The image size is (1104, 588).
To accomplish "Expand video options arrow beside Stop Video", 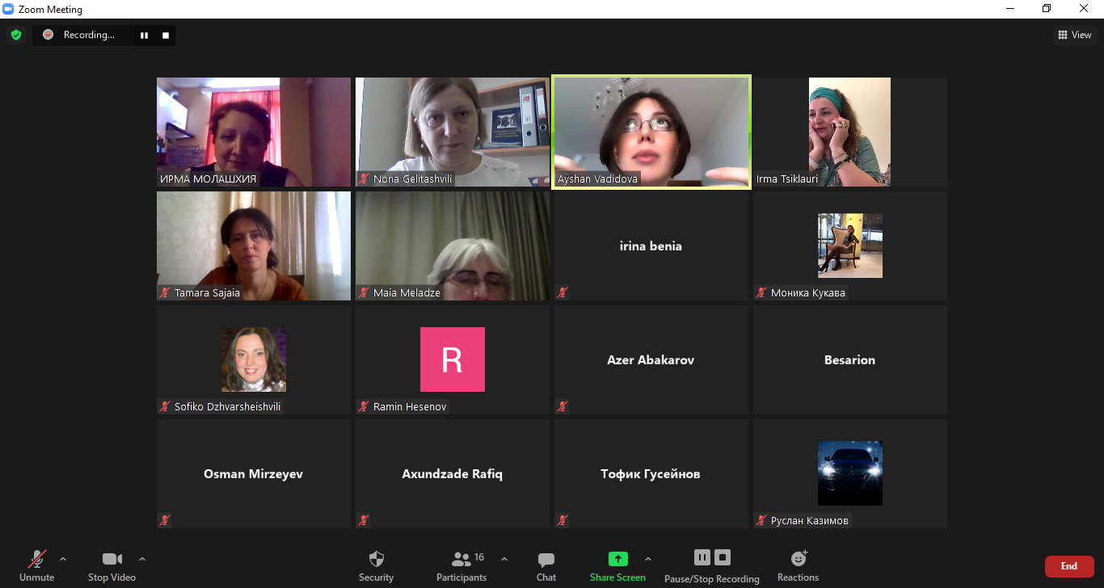I will tap(142, 559).
